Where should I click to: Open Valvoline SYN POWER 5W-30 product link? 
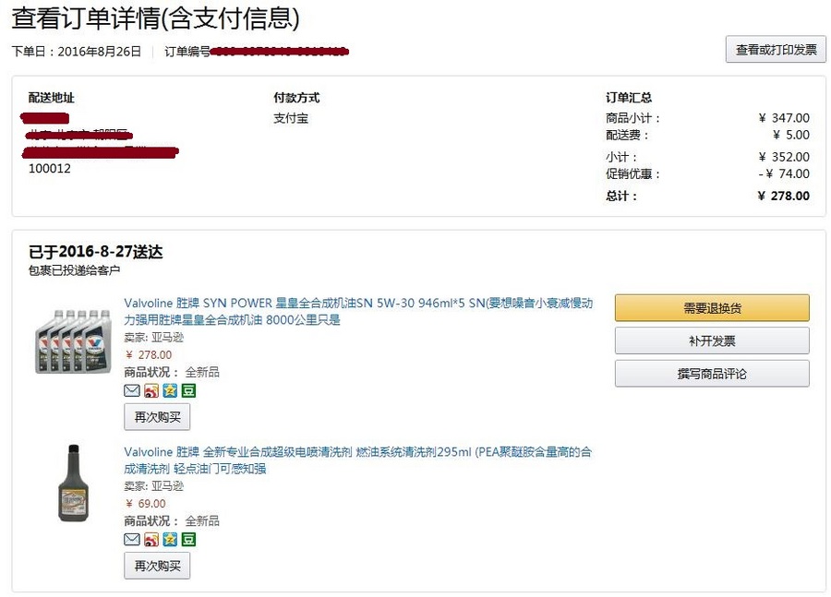click(x=358, y=312)
